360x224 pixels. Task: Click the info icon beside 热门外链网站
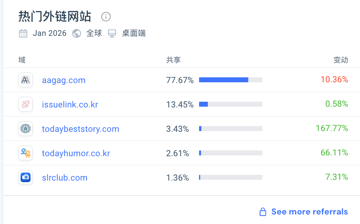(x=106, y=17)
